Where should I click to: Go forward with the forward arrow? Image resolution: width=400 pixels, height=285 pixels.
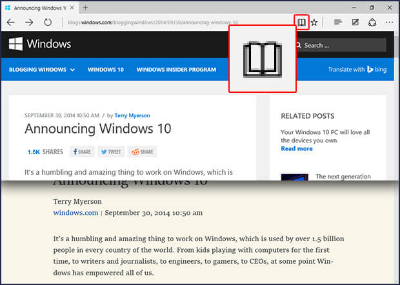click(x=29, y=23)
